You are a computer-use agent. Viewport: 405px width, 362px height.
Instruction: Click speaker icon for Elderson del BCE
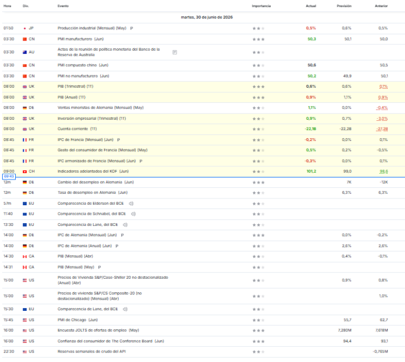pos(131,203)
